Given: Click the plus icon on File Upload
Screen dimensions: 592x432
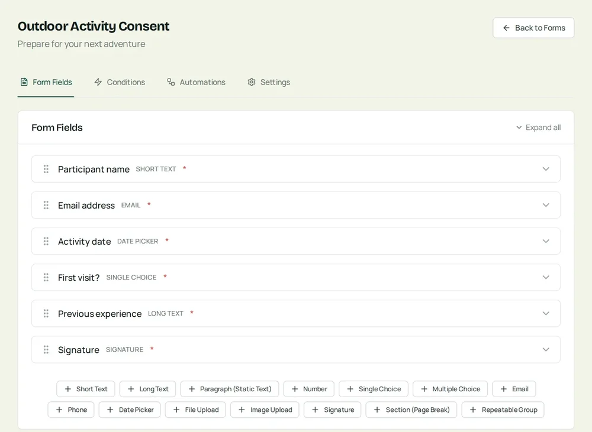Looking at the screenshot, I should [x=176, y=410].
